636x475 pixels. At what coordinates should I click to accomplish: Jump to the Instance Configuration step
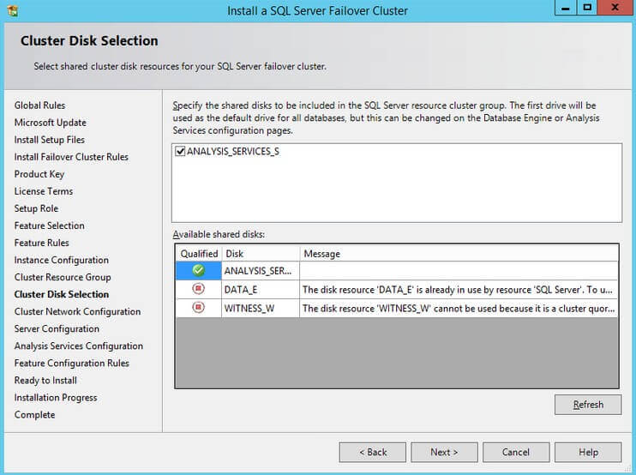coord(61,260)
